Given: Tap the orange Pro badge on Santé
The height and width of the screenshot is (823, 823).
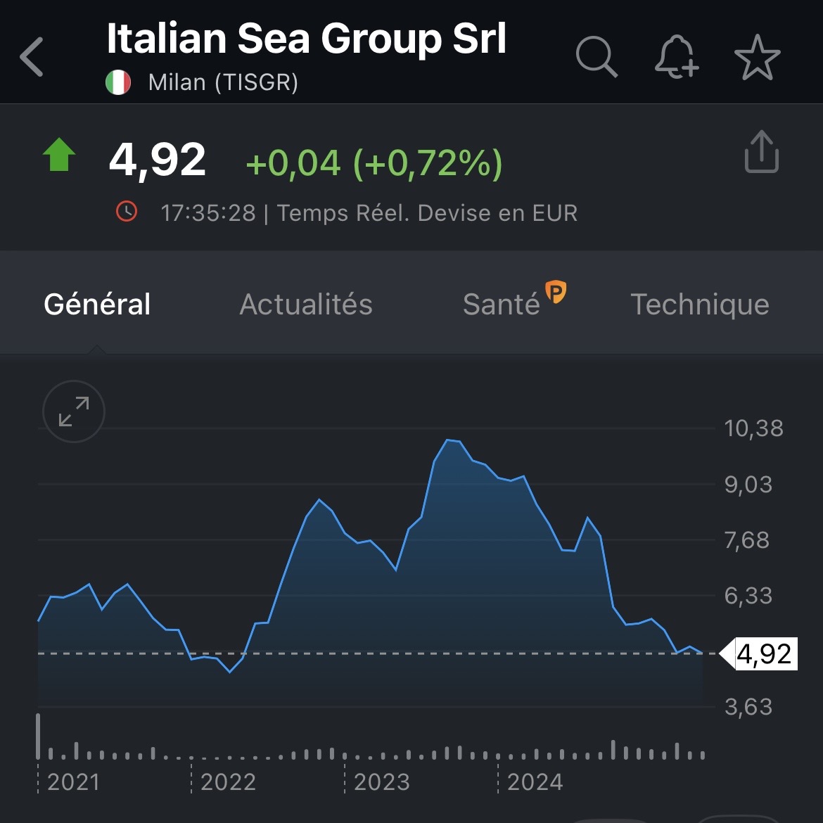Looking at the screenshot, I should [556, 291].
